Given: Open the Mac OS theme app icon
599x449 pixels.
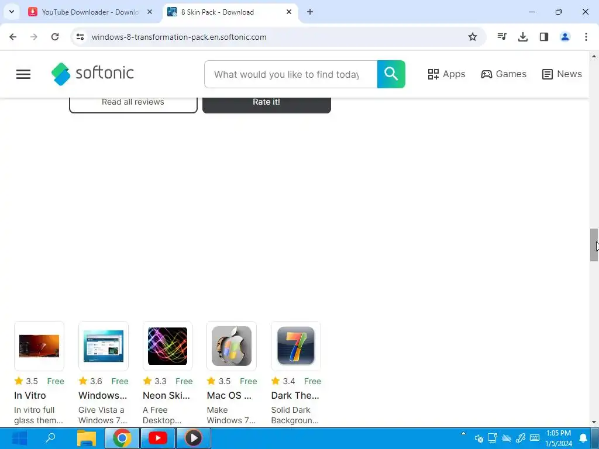Looking at the screenshot, I should tap(232, 346).
